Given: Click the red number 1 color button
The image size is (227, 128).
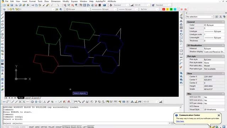Looking at the screenshot, I should tap(164, 9).
